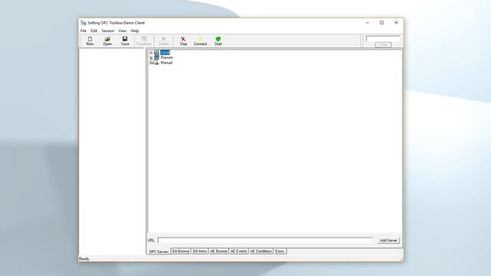The width and height of the screenshot is (491, 276).
Task: Click the top-right toolbar text field
Action: [383, 39]
